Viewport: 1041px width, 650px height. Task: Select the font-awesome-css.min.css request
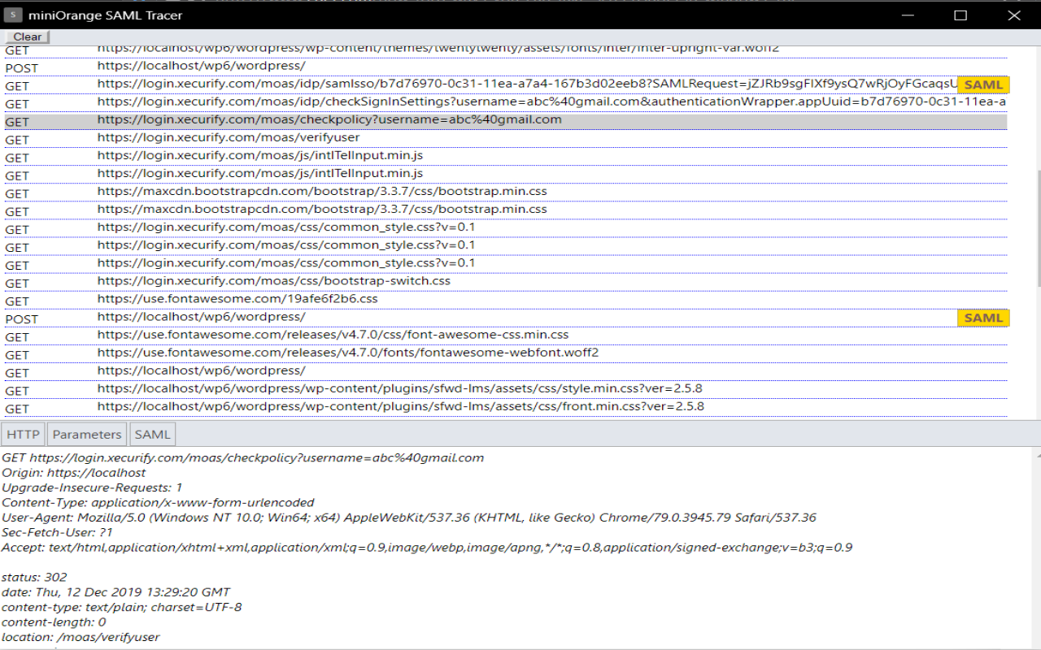pos(506,336)
